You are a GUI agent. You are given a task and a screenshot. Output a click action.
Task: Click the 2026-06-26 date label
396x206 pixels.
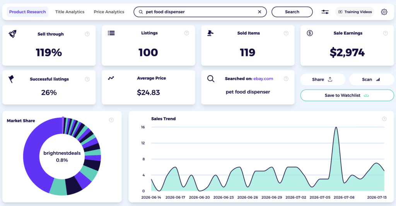click(247, 197)
